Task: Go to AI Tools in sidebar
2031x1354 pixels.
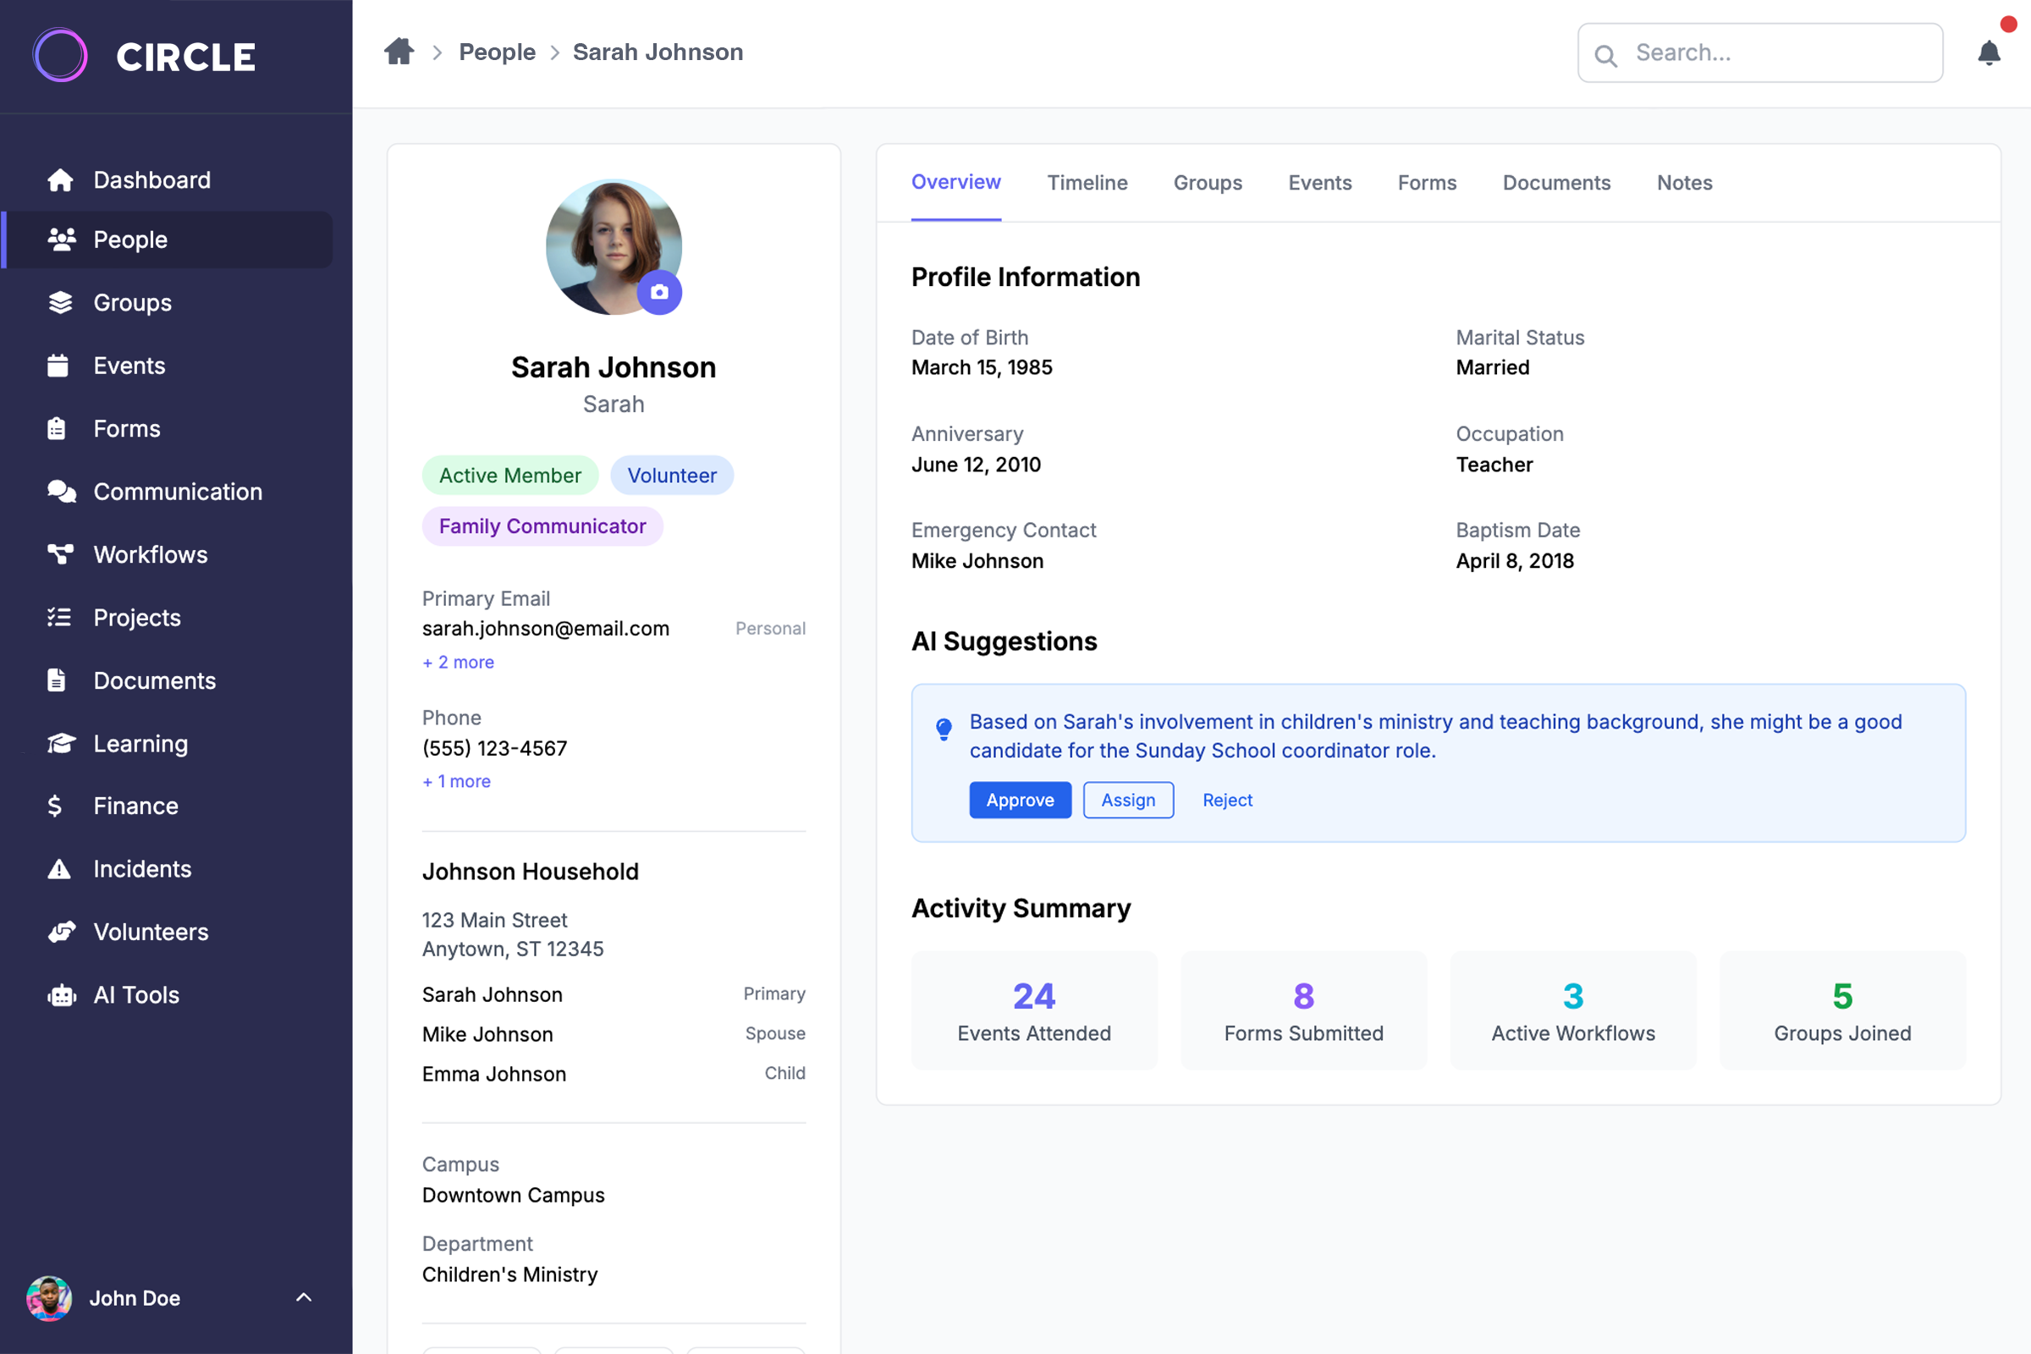Action: [135, 995]
